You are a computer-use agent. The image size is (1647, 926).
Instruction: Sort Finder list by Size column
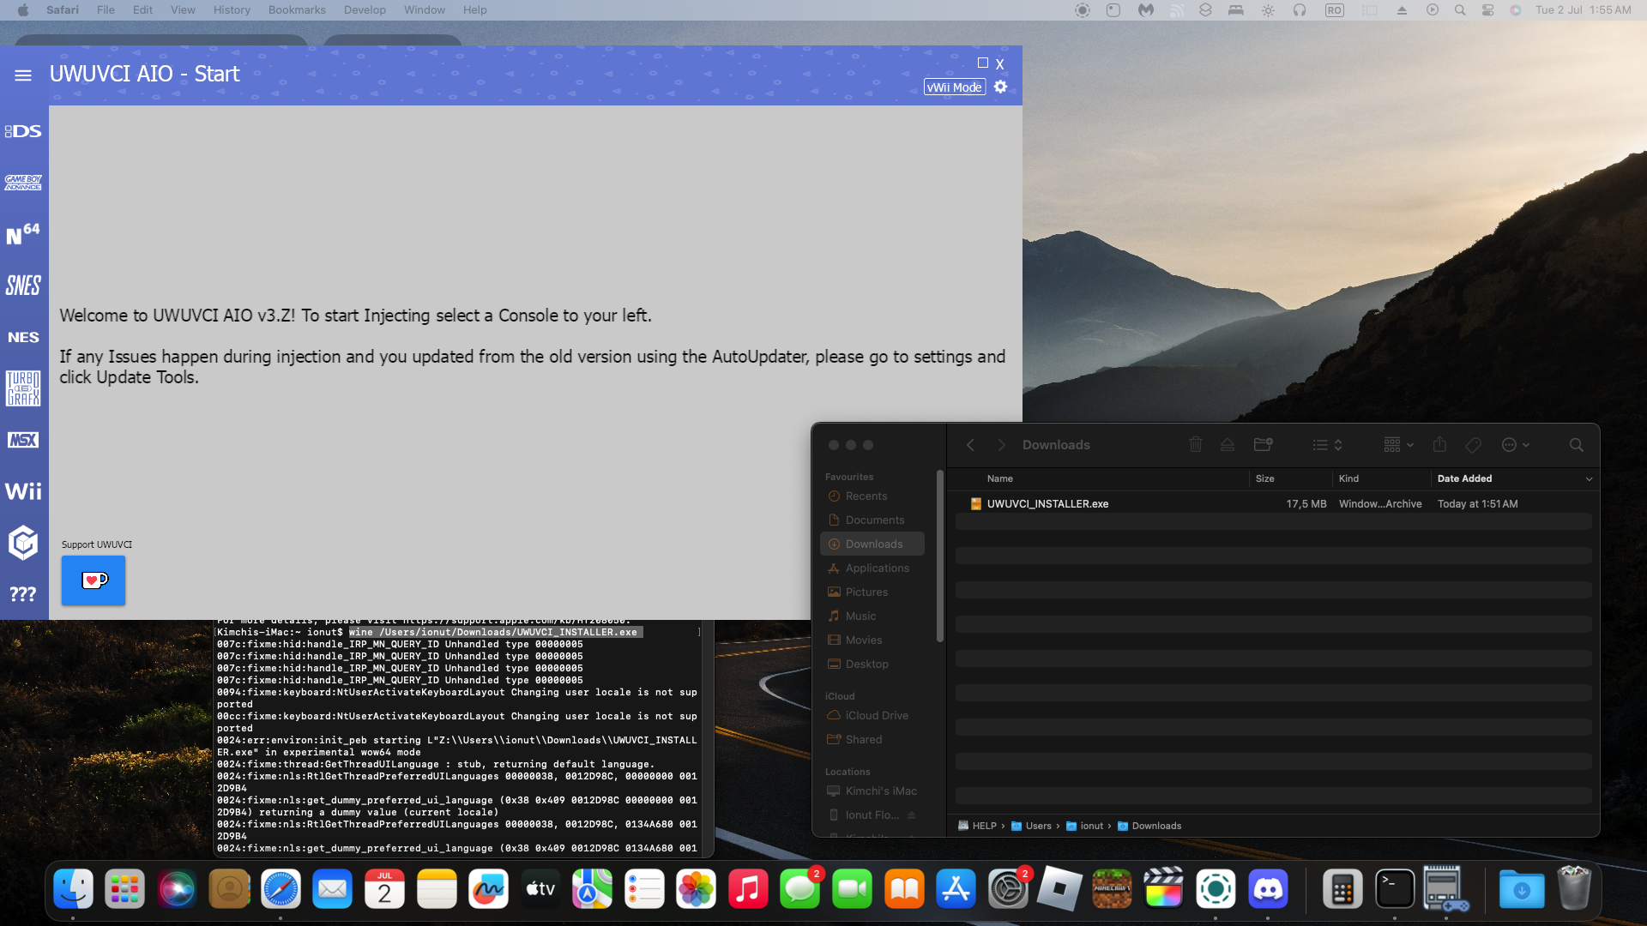point(1265,478)
